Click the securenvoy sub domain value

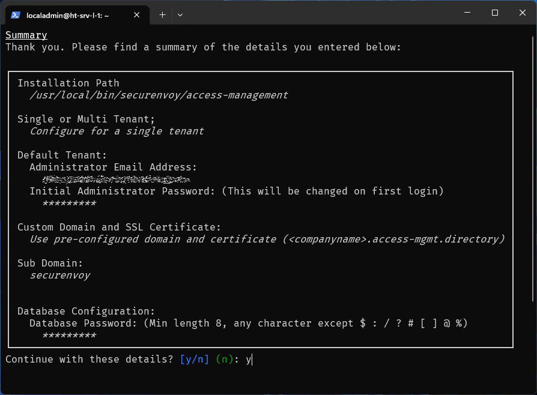click(59, 275)
